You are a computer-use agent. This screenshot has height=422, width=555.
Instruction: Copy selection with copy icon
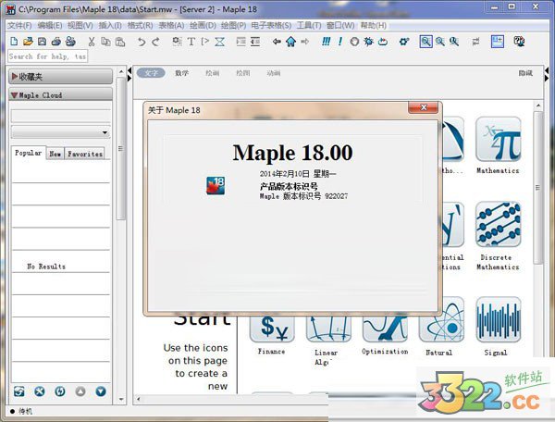pyautogui.click(x=105, y=42)
